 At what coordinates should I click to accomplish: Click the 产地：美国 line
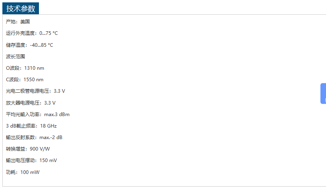[x=18, y=22]
